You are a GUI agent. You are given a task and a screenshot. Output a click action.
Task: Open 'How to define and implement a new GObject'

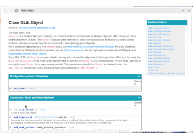point(91,47)
